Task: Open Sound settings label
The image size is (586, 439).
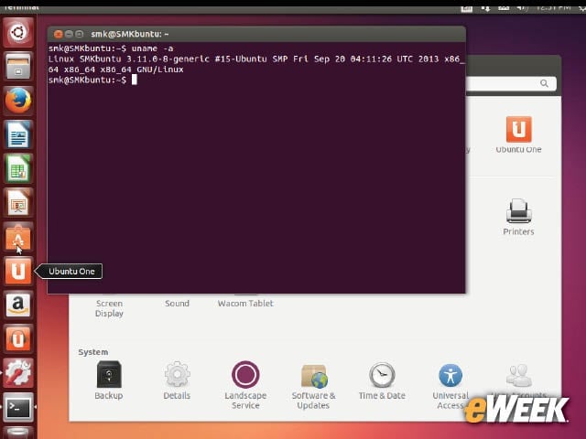Action: point(177,304)
